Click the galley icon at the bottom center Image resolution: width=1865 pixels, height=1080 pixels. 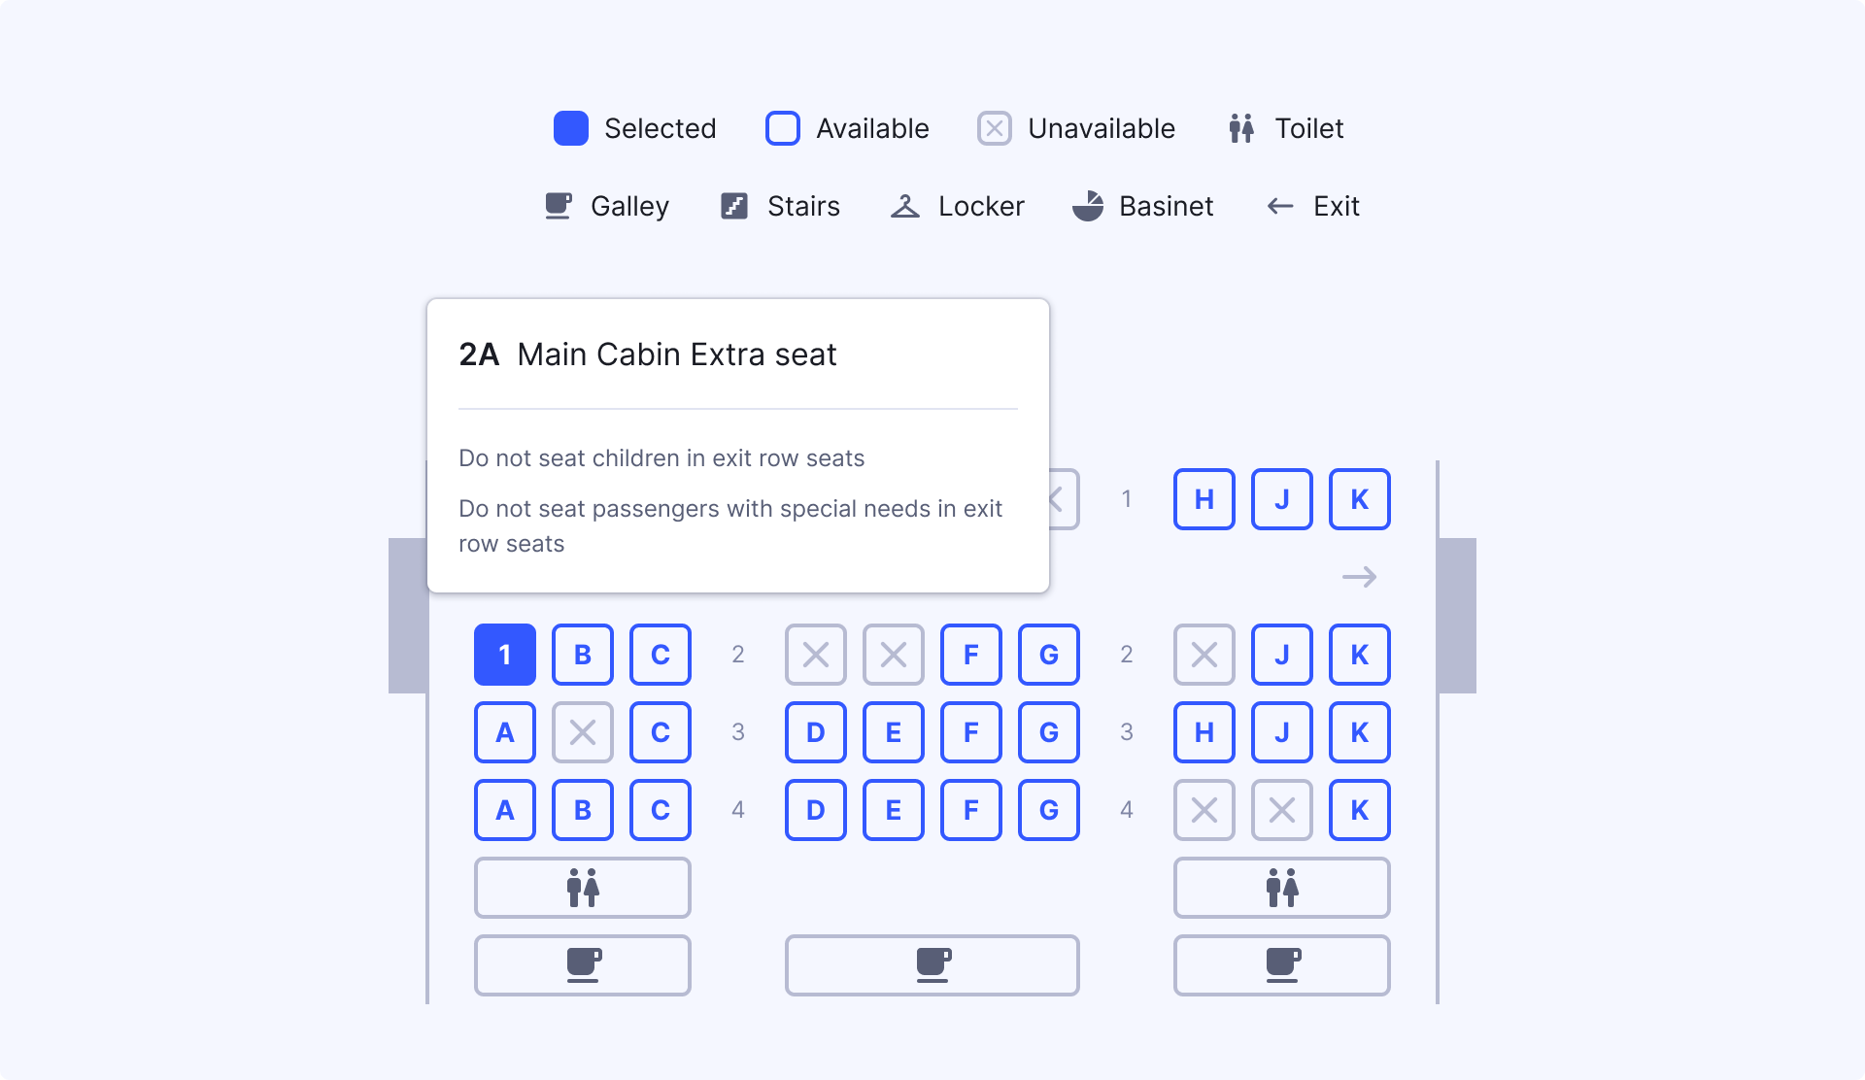click(932, 965)
